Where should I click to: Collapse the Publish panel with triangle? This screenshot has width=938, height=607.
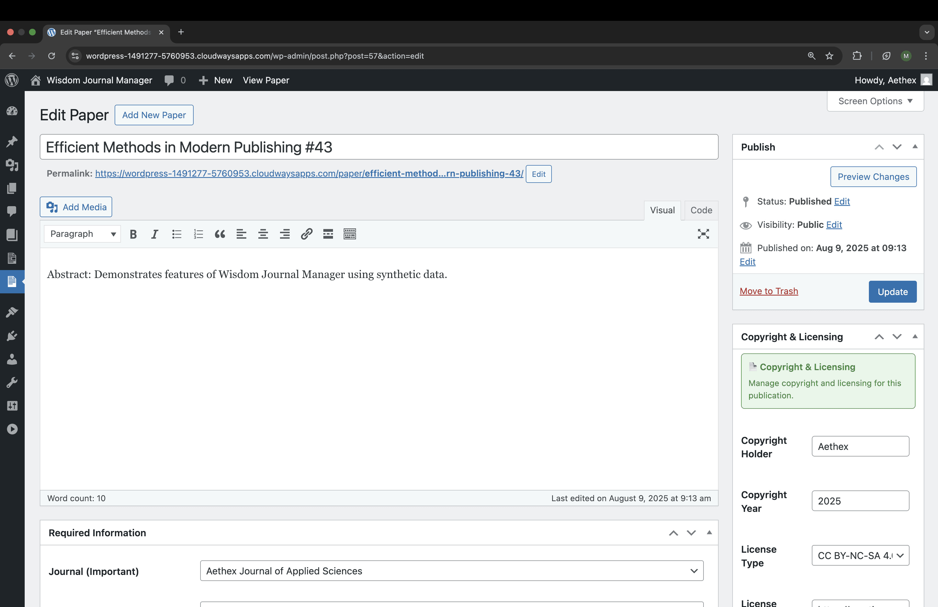(x=915, y=146)
